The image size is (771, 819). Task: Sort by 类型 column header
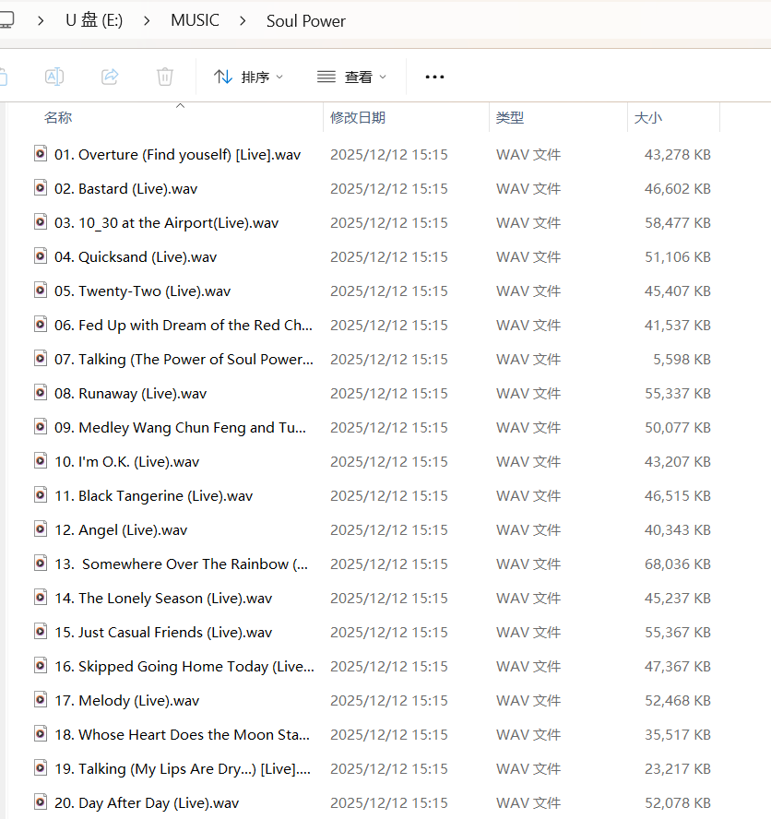click(510, 117)
